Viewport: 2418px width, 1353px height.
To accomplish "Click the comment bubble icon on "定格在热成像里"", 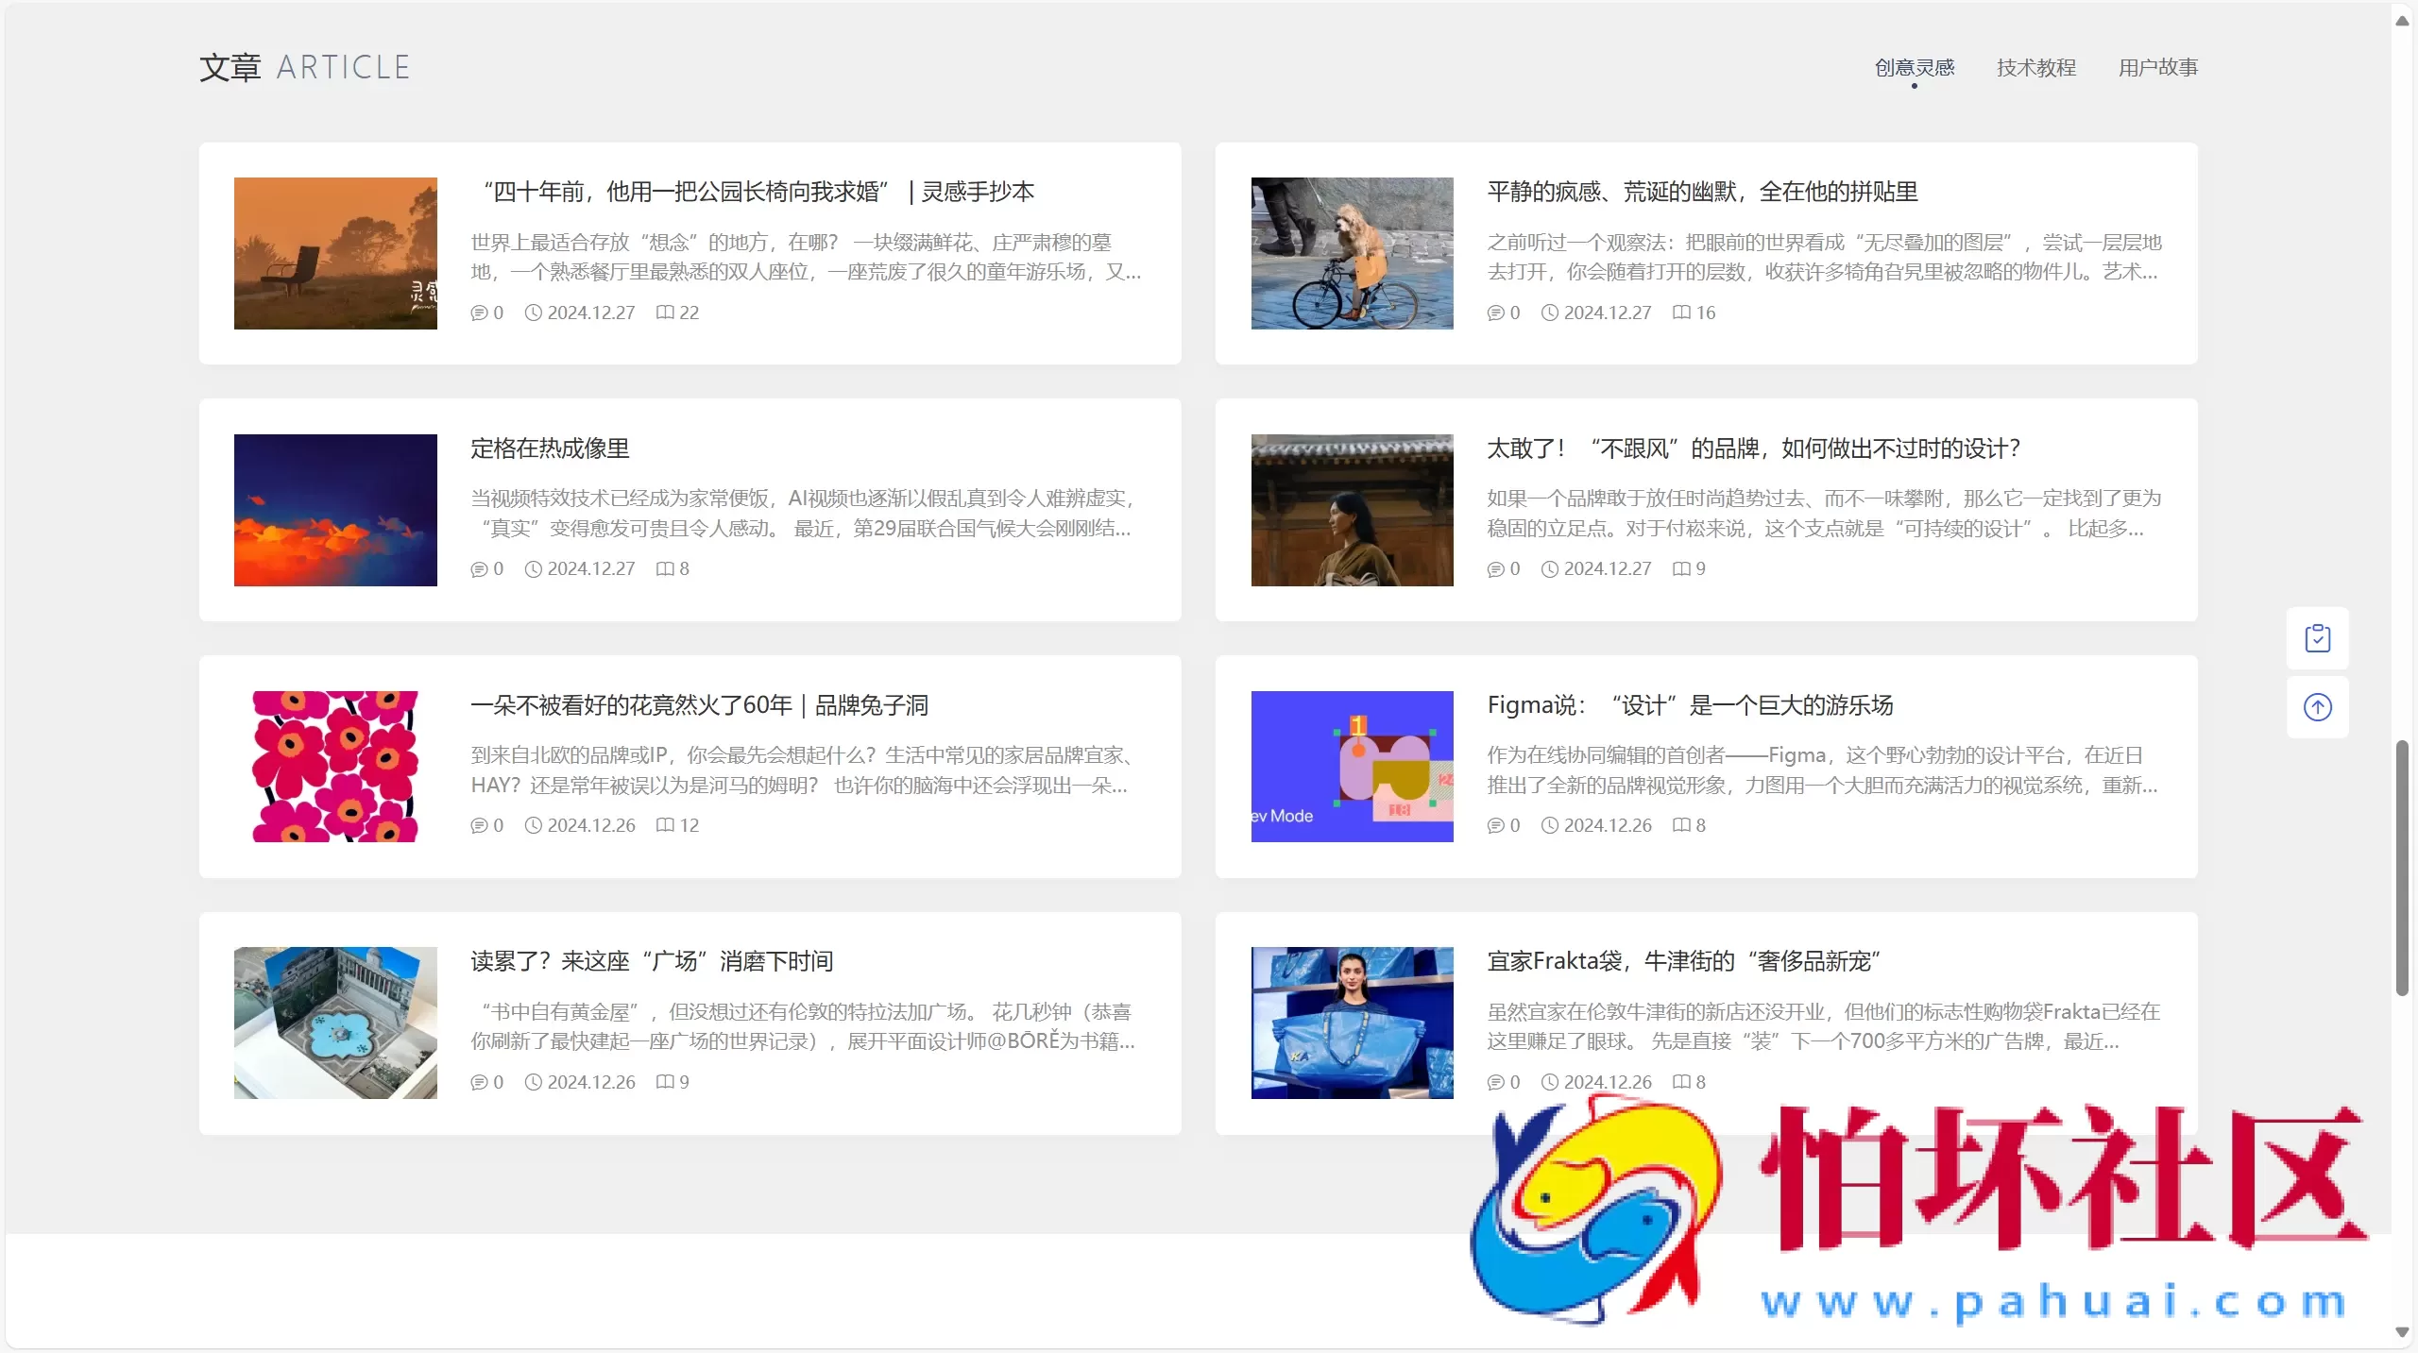I will [x=479, y=568].
